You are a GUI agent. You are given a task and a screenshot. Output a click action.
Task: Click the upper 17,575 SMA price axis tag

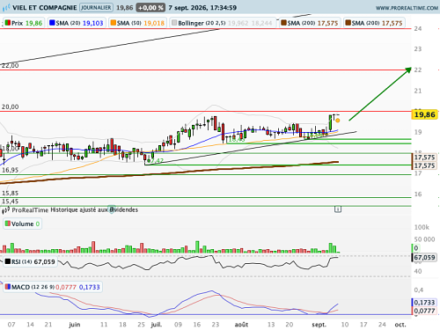424,158
